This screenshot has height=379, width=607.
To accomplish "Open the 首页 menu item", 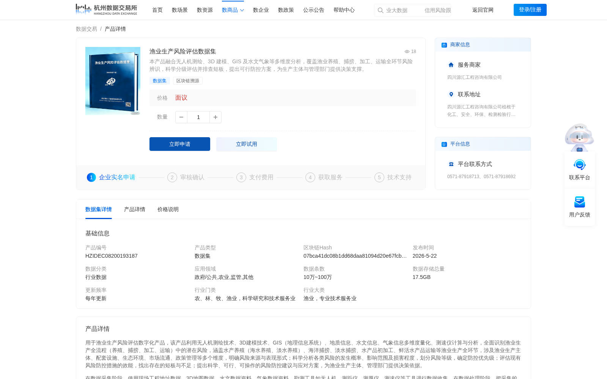I will pos(157,10).
